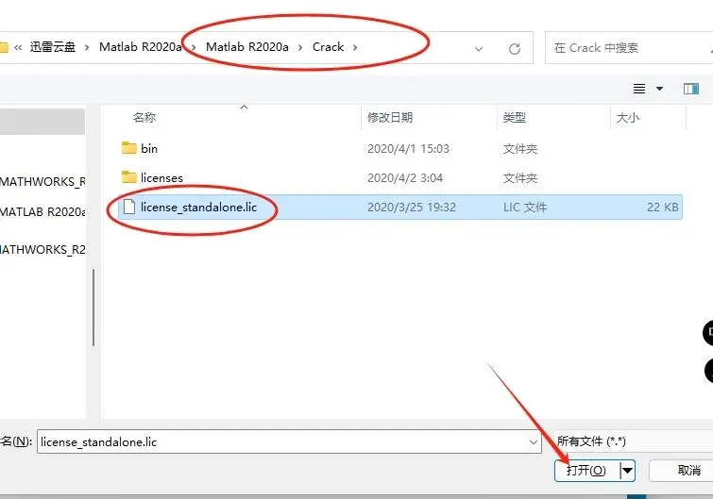
Task: Click the list view layout icon
Action: pyautogui.click(x=639, y=89)
